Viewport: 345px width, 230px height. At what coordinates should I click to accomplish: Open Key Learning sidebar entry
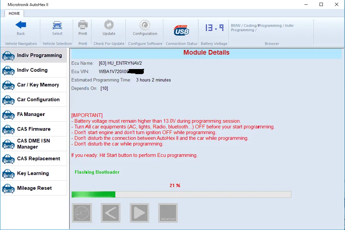pos(34,173)
